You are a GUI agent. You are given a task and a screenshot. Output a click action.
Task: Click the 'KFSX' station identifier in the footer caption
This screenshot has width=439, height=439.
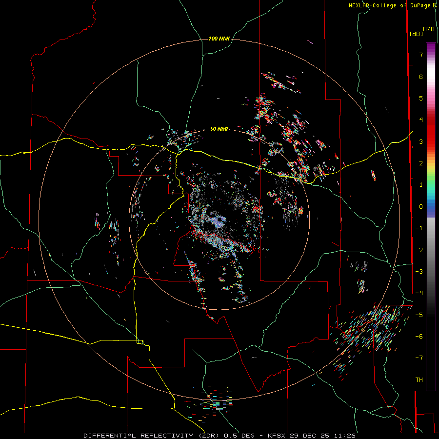click(277, 436)
